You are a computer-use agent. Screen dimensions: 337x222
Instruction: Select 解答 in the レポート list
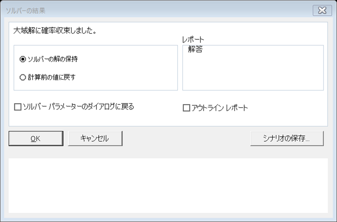pos(195,49)
